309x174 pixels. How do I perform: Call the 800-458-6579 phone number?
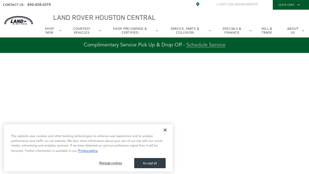tap(39, 5)
